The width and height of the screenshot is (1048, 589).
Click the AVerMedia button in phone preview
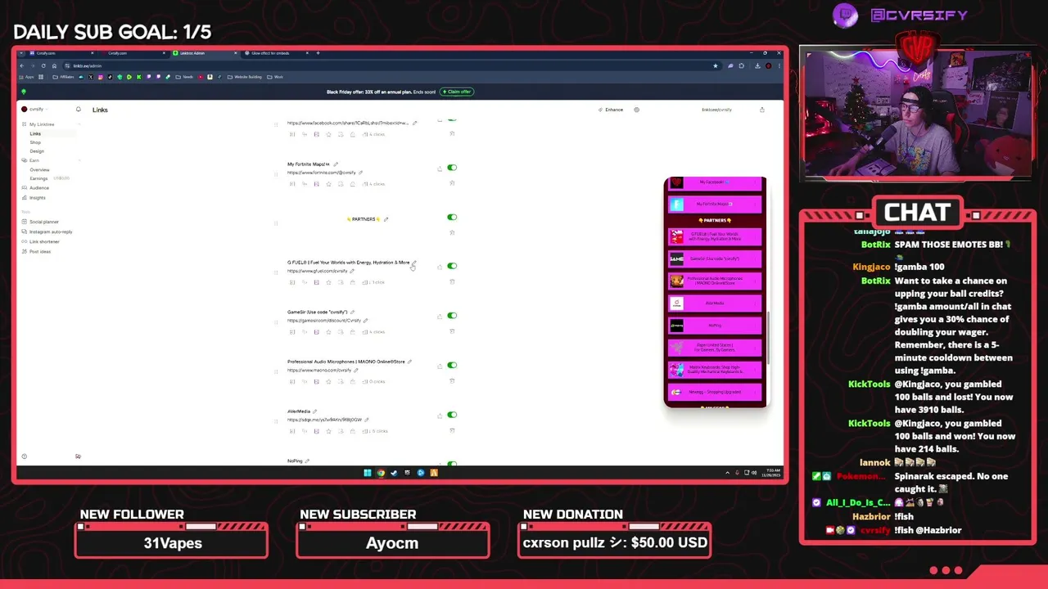pyautogui.click(x=715, y=303)
